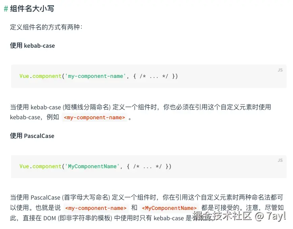
Task: Click 'MyComponentName' string in second code block
Action: click(x=92, y=166)
